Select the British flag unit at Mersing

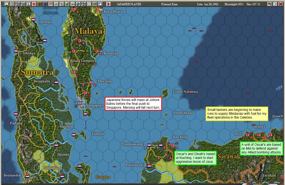click(x=91, y=82)
